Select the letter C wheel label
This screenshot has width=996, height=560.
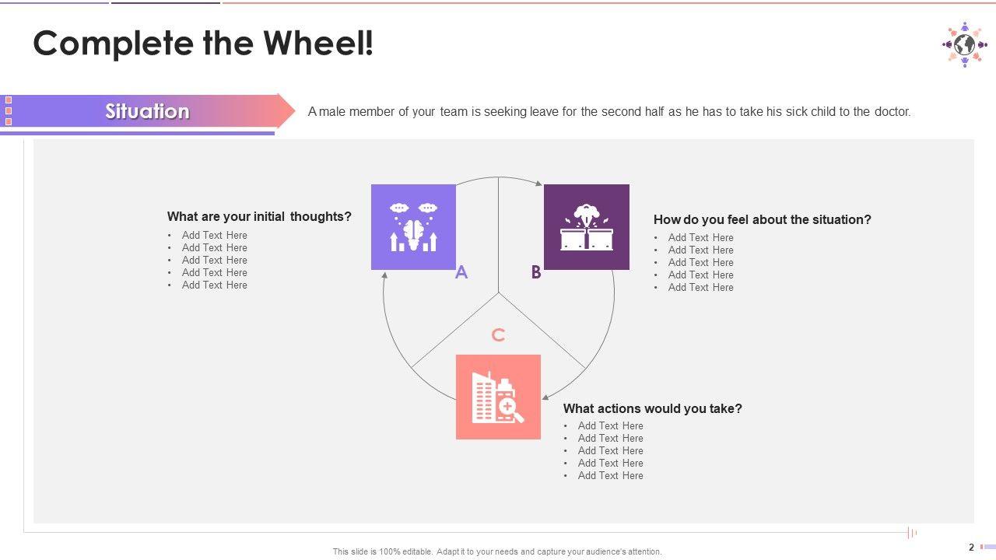pos(498,335)
